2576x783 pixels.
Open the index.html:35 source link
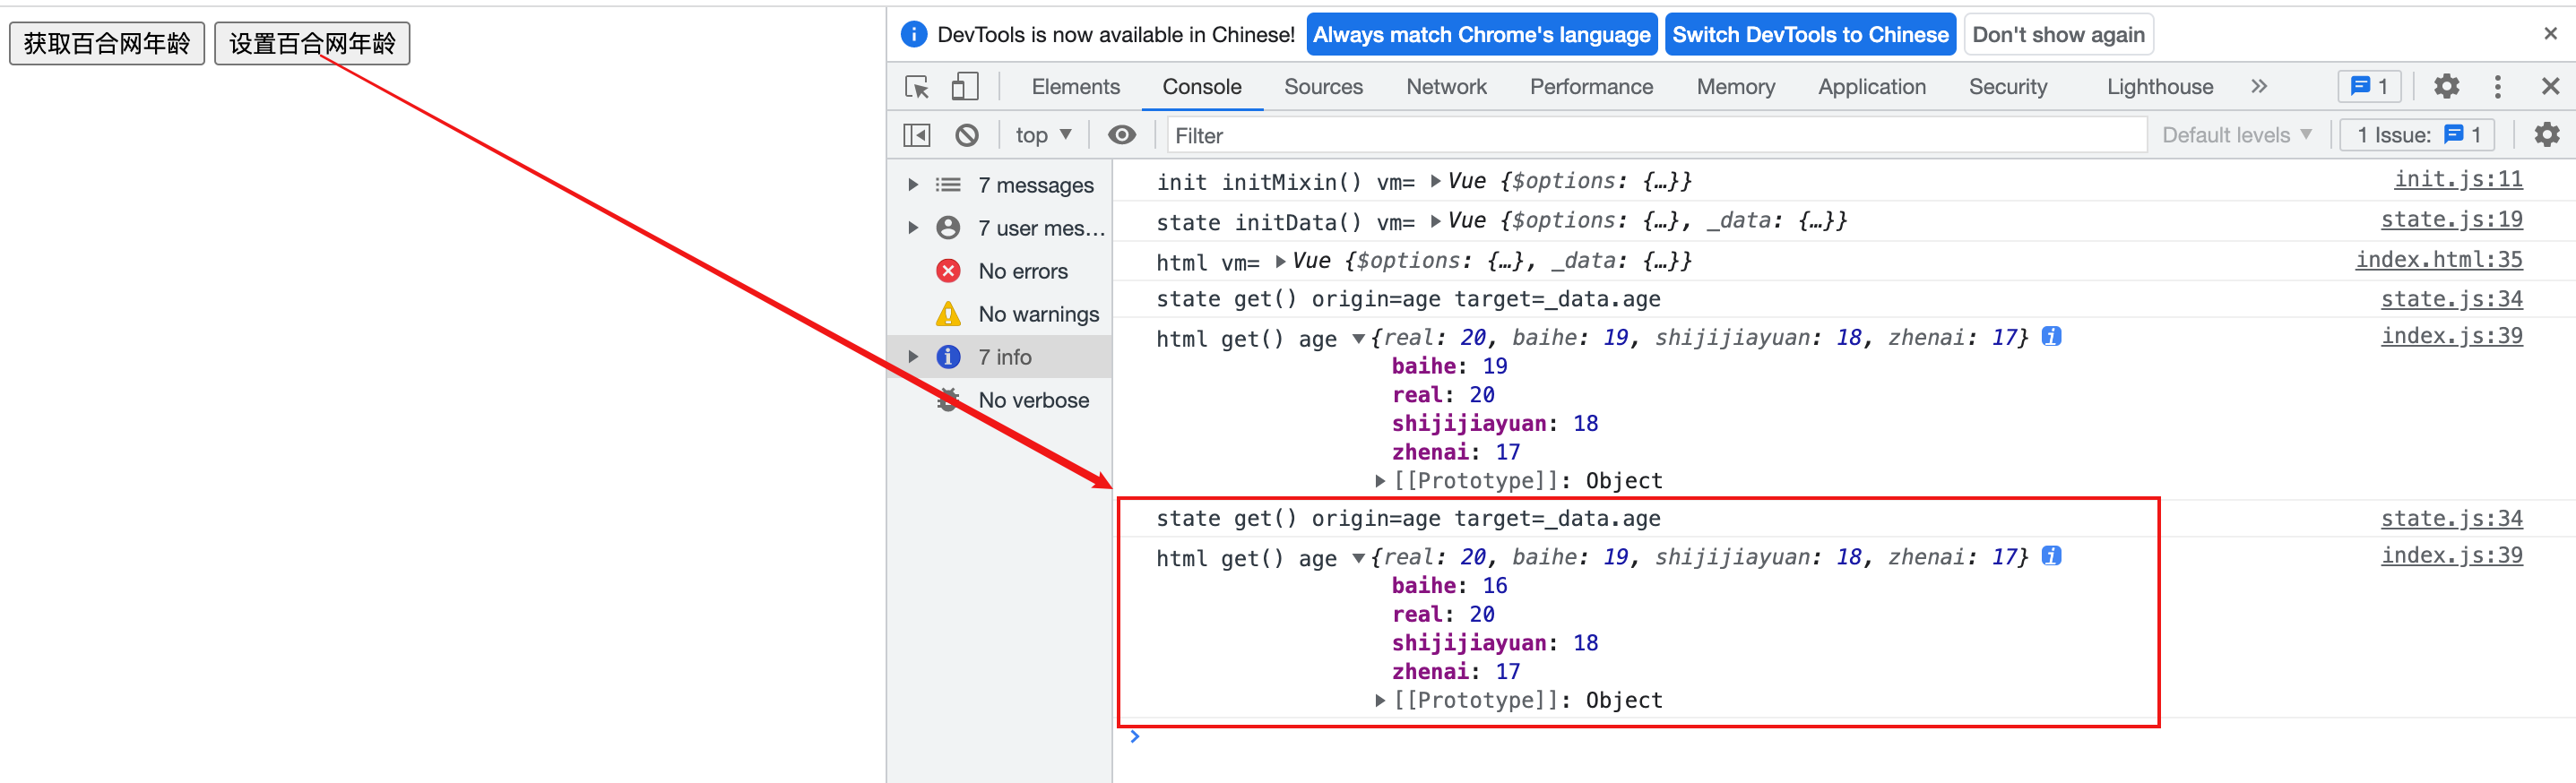[x=2438, y=260]
